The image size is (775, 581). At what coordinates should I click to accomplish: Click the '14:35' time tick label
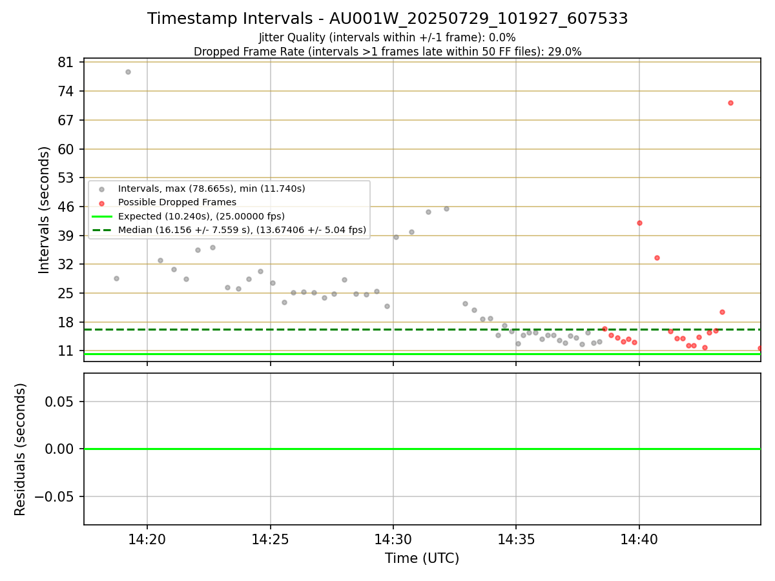pyautogui.click(x=516, y=539)
